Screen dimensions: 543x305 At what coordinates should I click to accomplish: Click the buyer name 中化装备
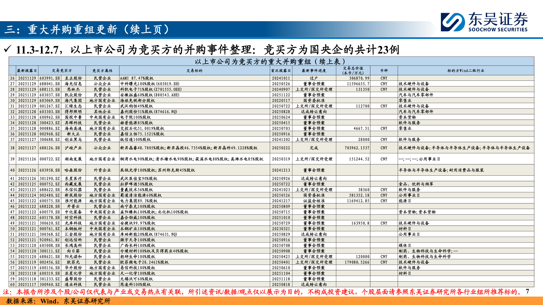click(73, 212)
